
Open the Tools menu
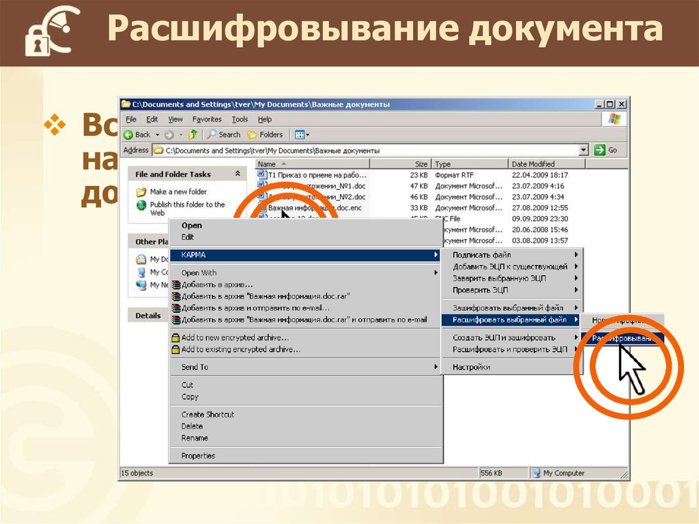(x=240, y=119)
